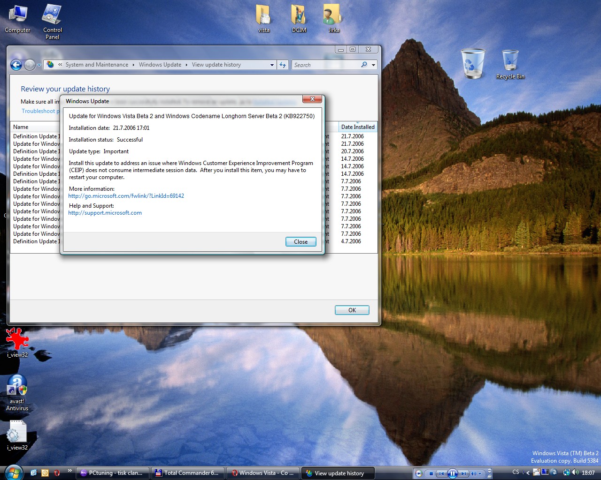Open the go.microsoft.com fwlink link
Screen dimensions: 601x480
click(x=126, y=196)
